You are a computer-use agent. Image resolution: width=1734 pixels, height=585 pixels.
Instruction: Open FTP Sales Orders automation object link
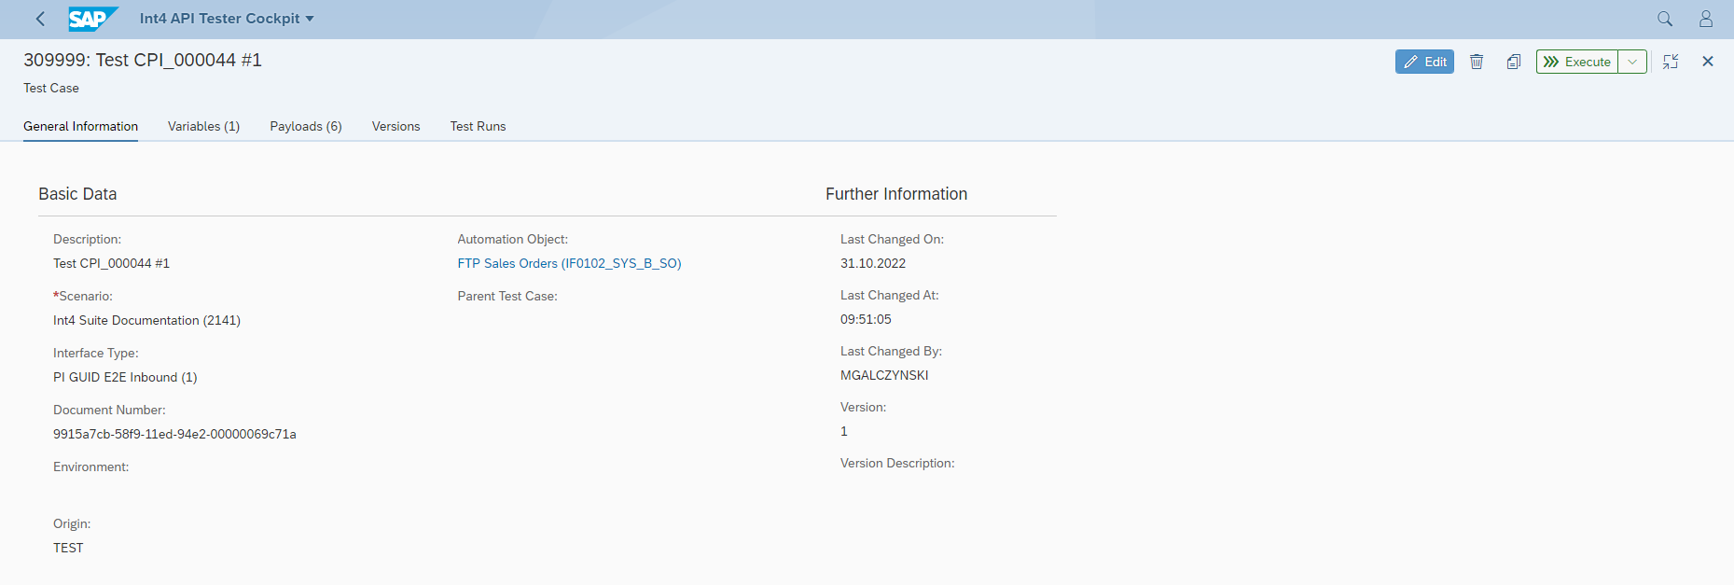[569, 264]
